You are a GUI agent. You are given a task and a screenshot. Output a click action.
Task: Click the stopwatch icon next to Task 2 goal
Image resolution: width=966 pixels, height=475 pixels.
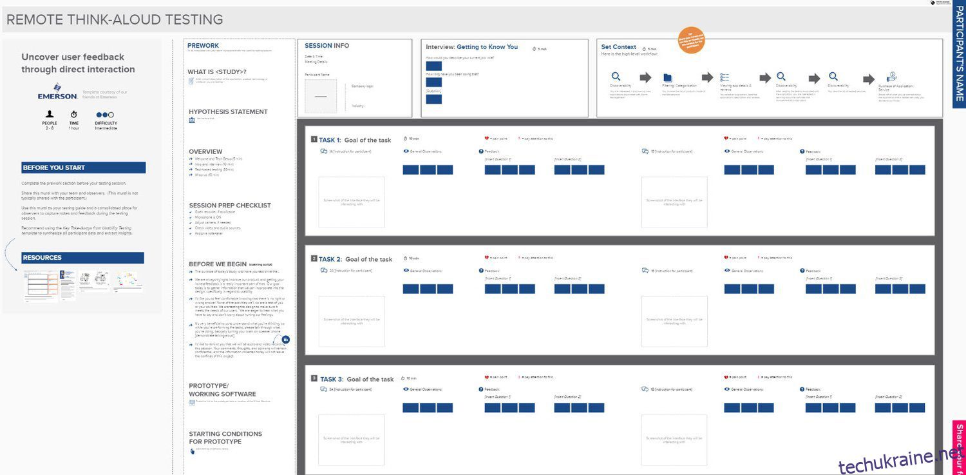click(405, 258)
